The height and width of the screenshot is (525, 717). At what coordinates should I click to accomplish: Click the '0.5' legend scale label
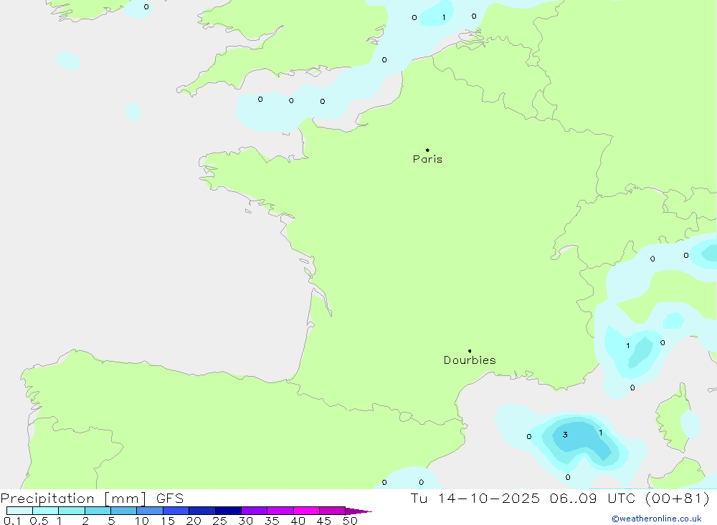(x=39, y=521)
